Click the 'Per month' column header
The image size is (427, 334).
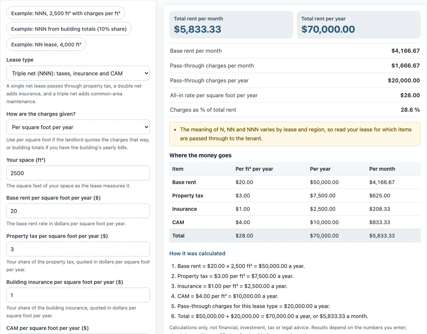382,169
